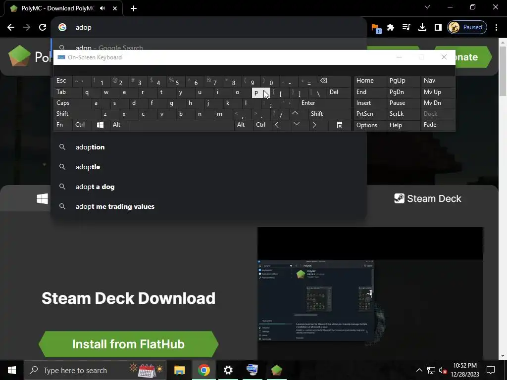
Task: Toggle Caps key on On-Screen Keyboard
Action: point(72,103)
